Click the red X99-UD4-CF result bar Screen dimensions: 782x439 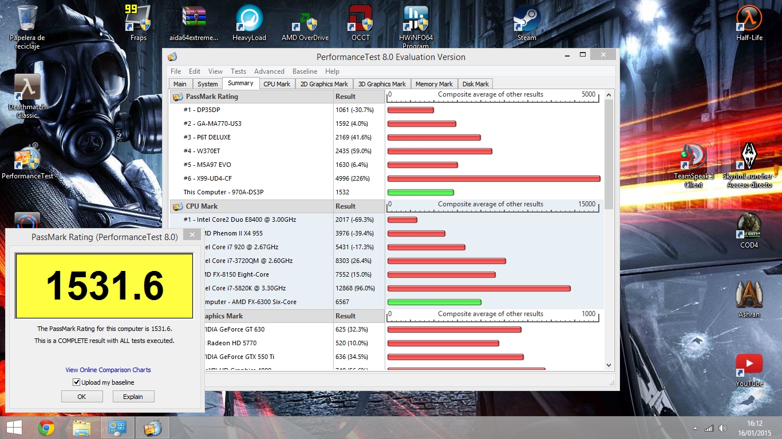click(494, 179)
